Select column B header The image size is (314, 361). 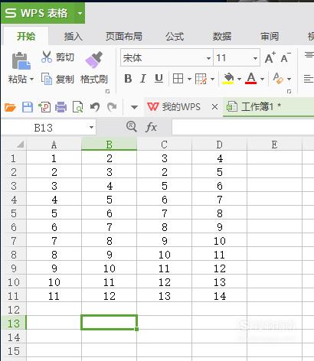110,145
